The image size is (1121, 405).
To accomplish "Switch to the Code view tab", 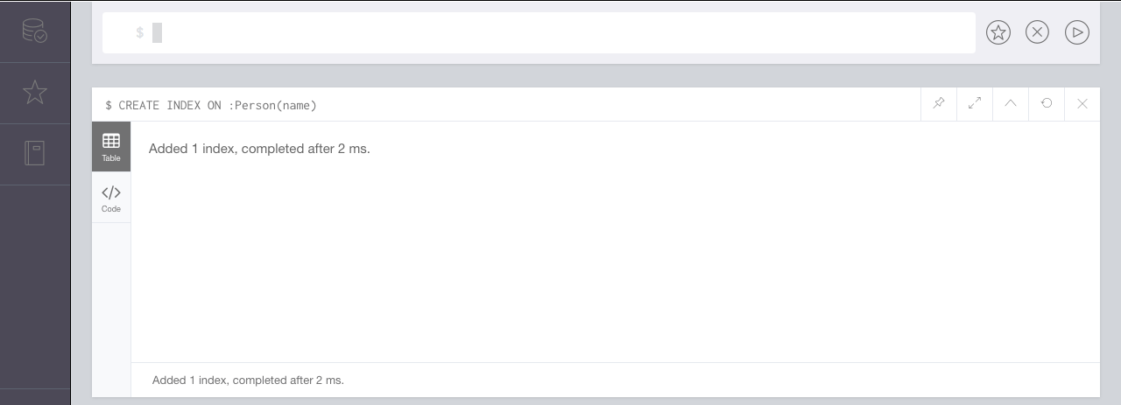I will (x=111, y=198).
